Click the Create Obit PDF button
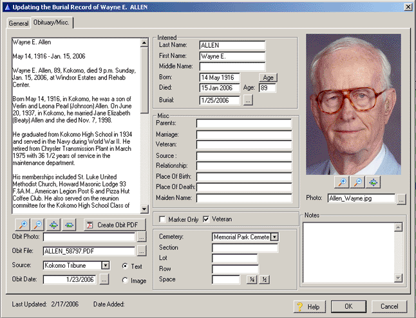Screen dimensions: 416x318 point(113,224)
